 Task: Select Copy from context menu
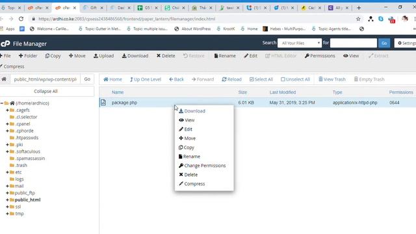coord(187,148)
